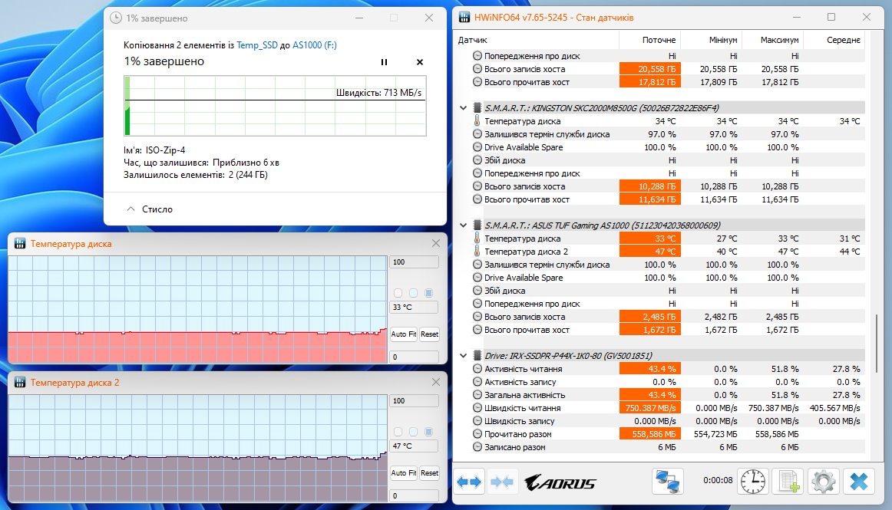
Task: Open the Temp_SSD source folder link
Action: 257,45
